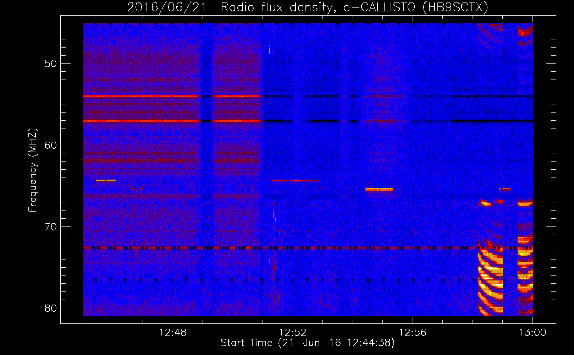Viewport: 574px width, 355px height.
Task: Select the '12:48' time axis label
Action: (x=173, y=333)
